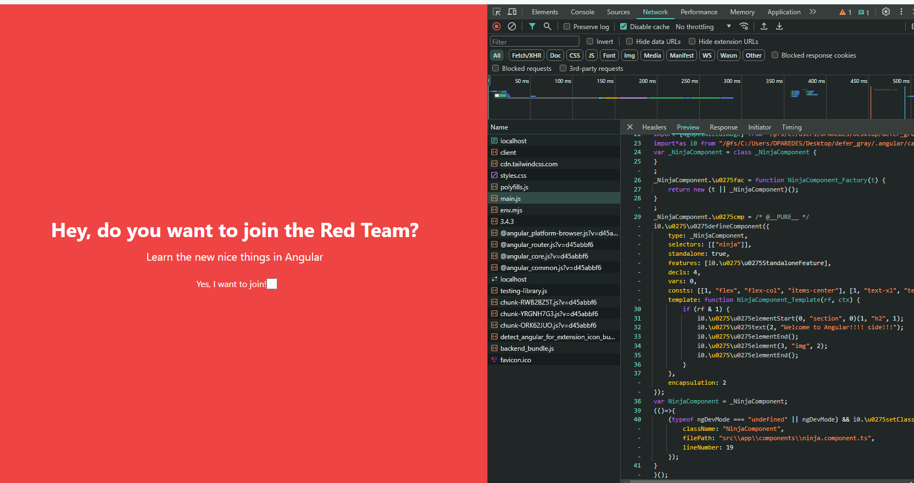Click the import HAR upload icon
The image size is (914, 483).
tap(764, 26)
